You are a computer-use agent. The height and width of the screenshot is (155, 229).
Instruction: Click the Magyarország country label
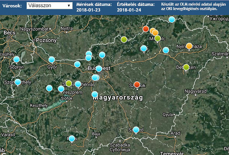118,98
